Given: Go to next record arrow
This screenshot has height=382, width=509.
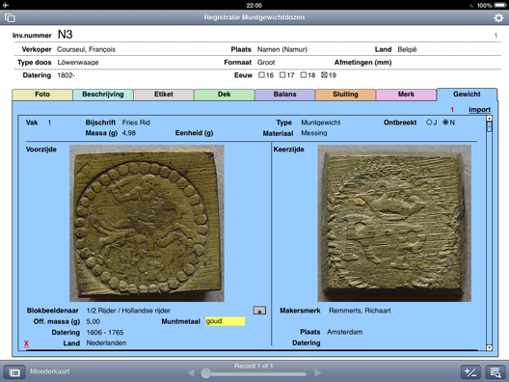Looking at the screenshot, I should [x=317, y=372].
